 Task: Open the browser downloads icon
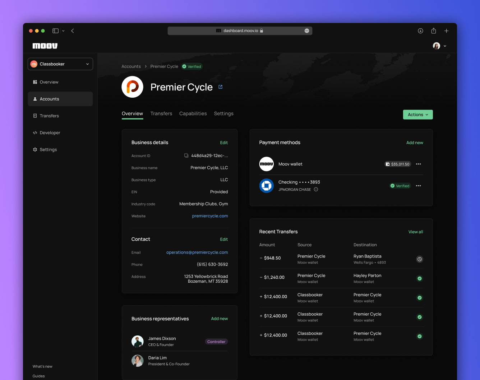pos(420,31)
